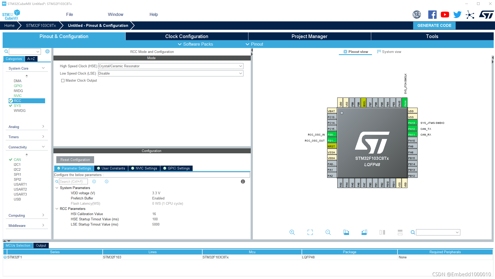Open the Help menu
495x279 pixels.
pyautogui.click(x=154, y=14)
